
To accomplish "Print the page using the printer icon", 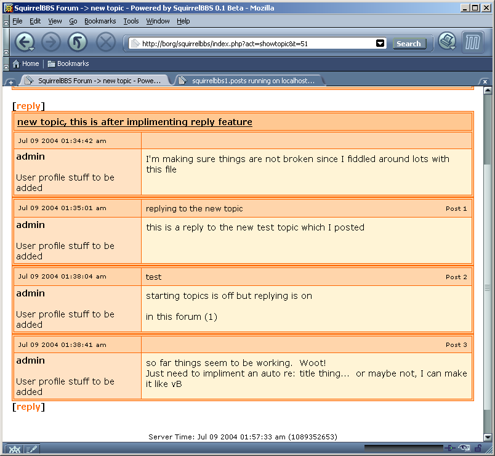I will [448, 41].
